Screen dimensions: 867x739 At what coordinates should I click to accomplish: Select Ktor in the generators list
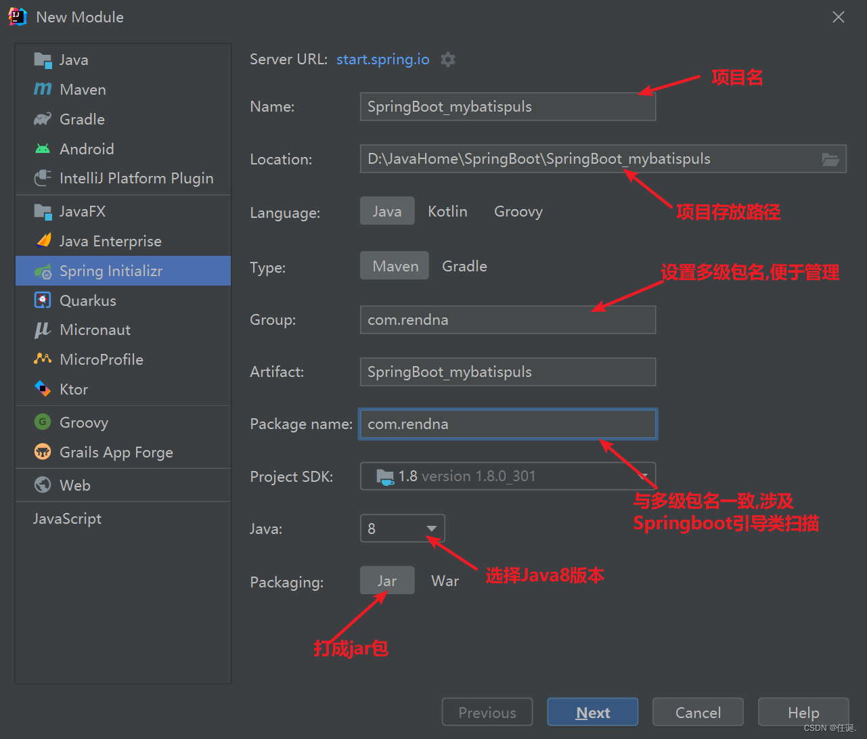click(123, 388)
